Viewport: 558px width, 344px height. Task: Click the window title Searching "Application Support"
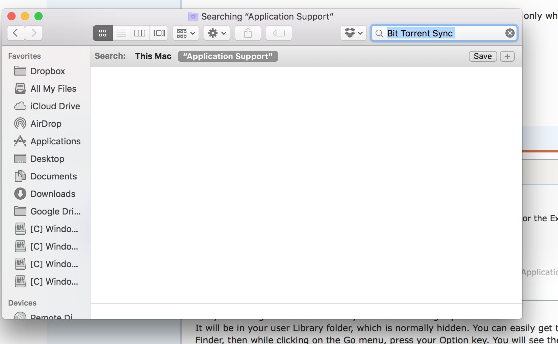268,17
